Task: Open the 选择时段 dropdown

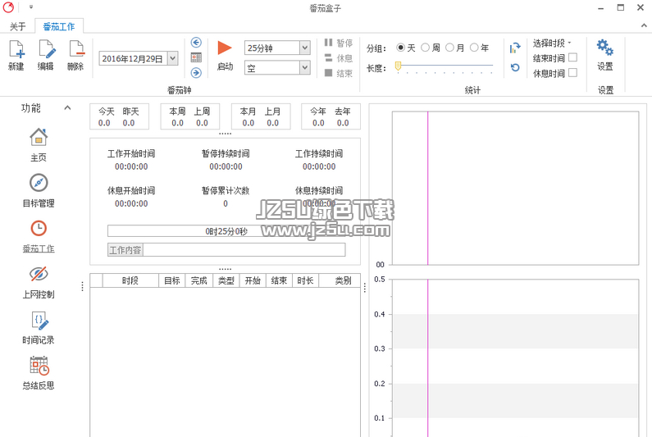Action: click(x=552, y=43)
